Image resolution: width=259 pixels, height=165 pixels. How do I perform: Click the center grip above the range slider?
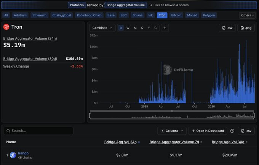click(x=172, y=111)
